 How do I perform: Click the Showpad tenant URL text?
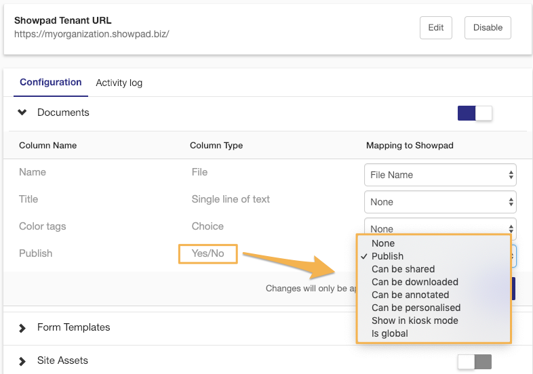pyautogui.click(x=92, y=33)
